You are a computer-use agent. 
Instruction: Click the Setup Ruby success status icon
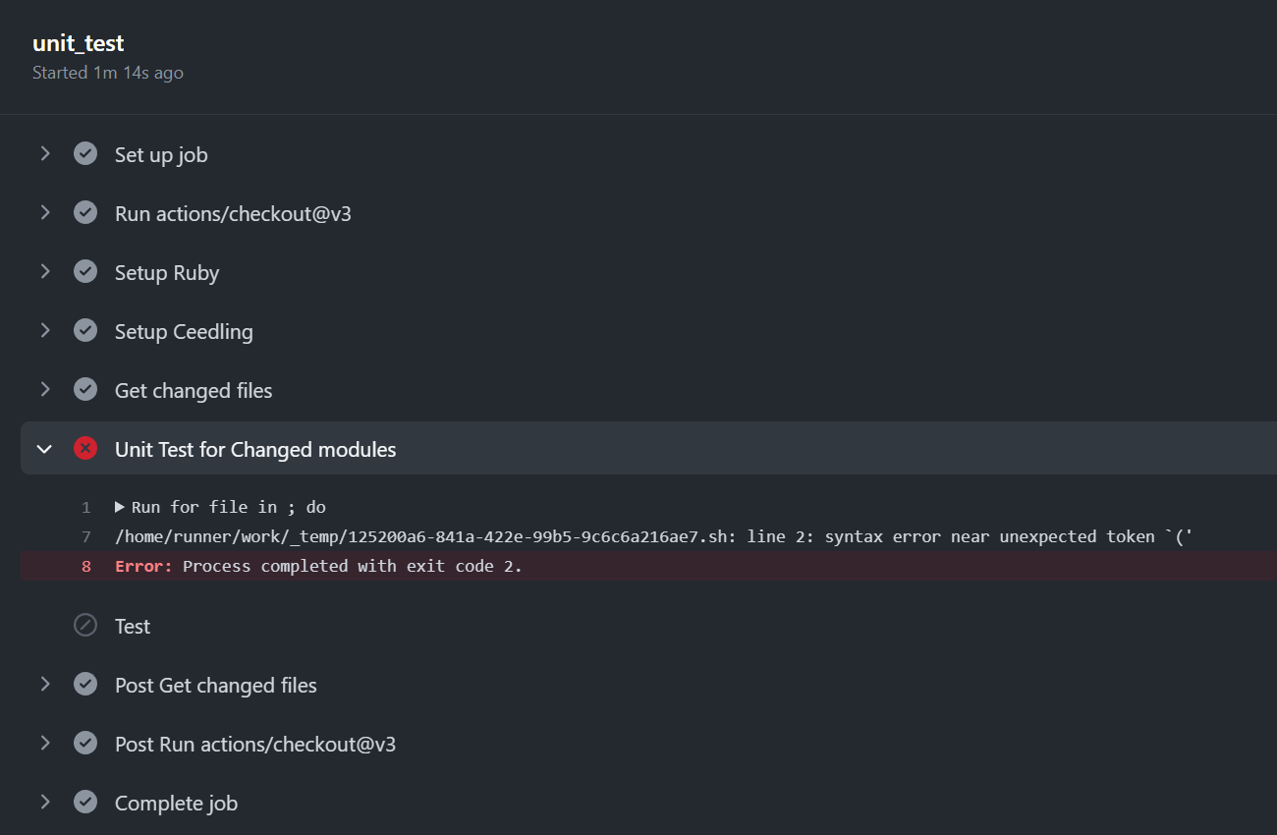point(85,271)
